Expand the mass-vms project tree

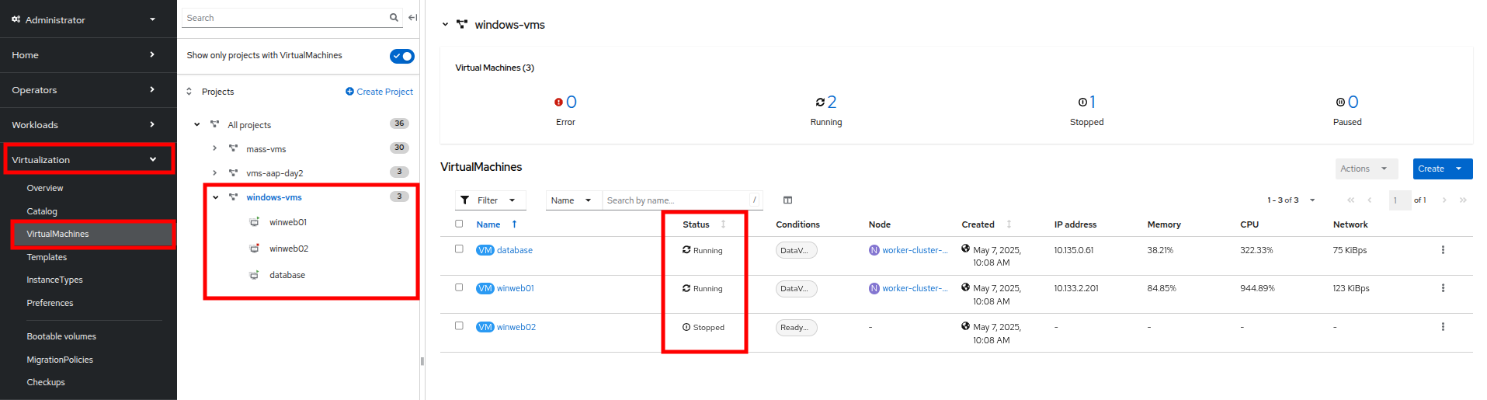coord(215,148)
